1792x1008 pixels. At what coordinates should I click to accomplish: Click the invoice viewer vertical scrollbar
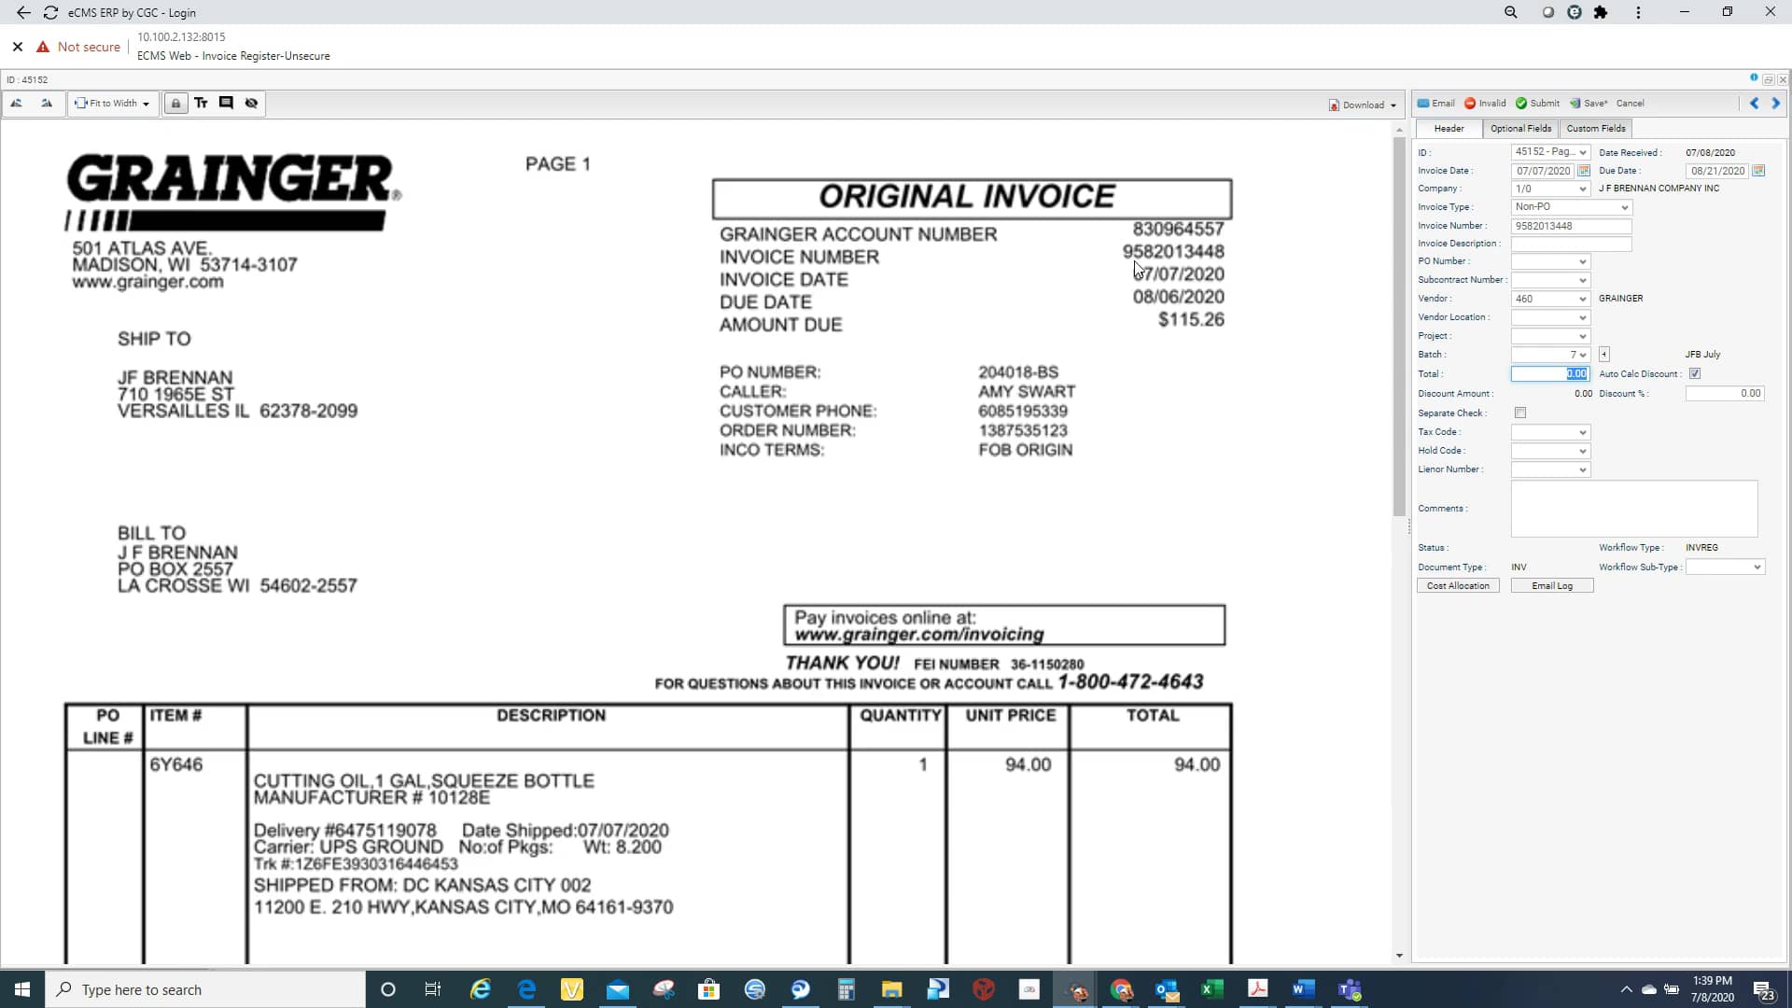(x=1398, y=327)
